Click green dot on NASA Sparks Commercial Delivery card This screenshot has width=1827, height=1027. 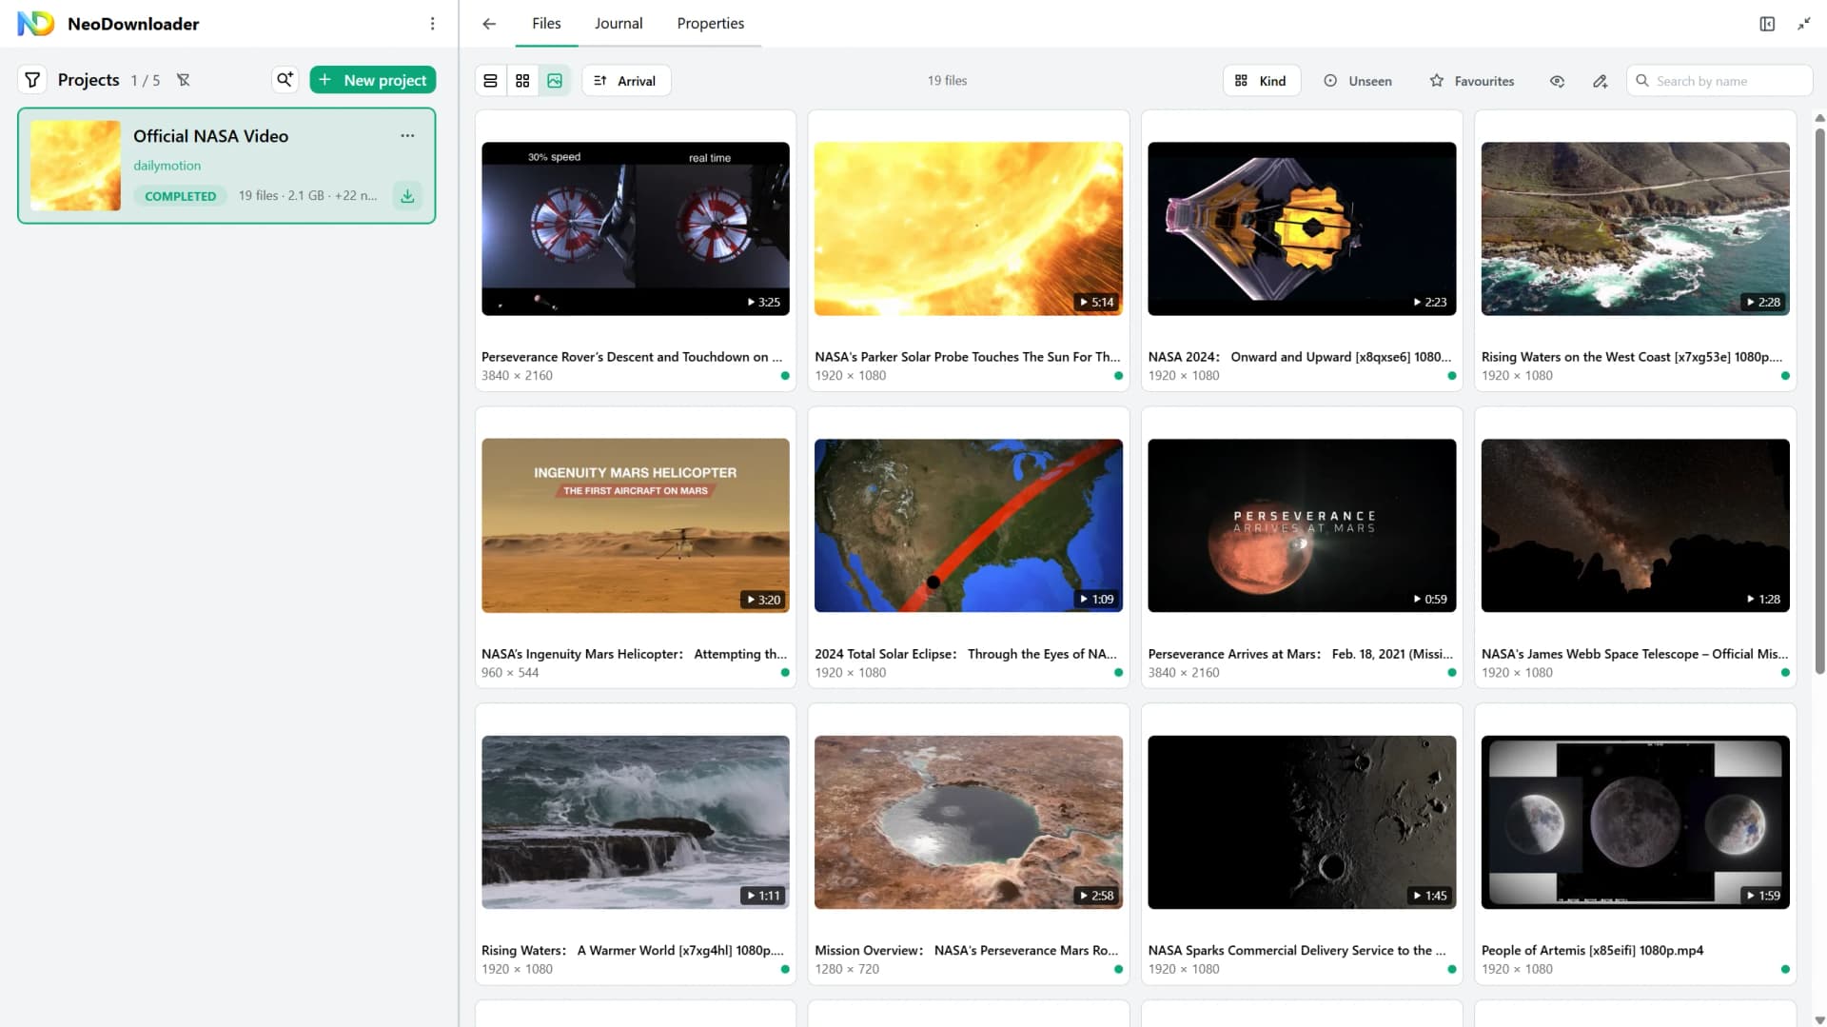(1451, 970)
